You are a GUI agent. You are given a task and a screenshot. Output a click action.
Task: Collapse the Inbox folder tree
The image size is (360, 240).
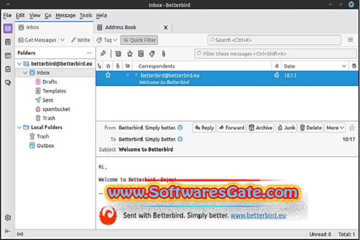pos(25,73)
